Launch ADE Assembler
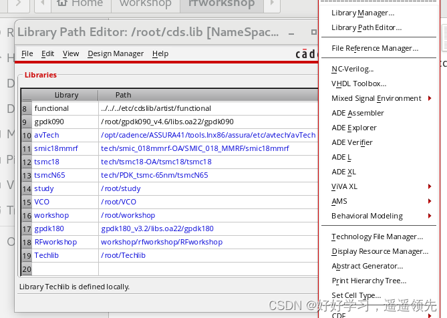 [x=357, y=113]
